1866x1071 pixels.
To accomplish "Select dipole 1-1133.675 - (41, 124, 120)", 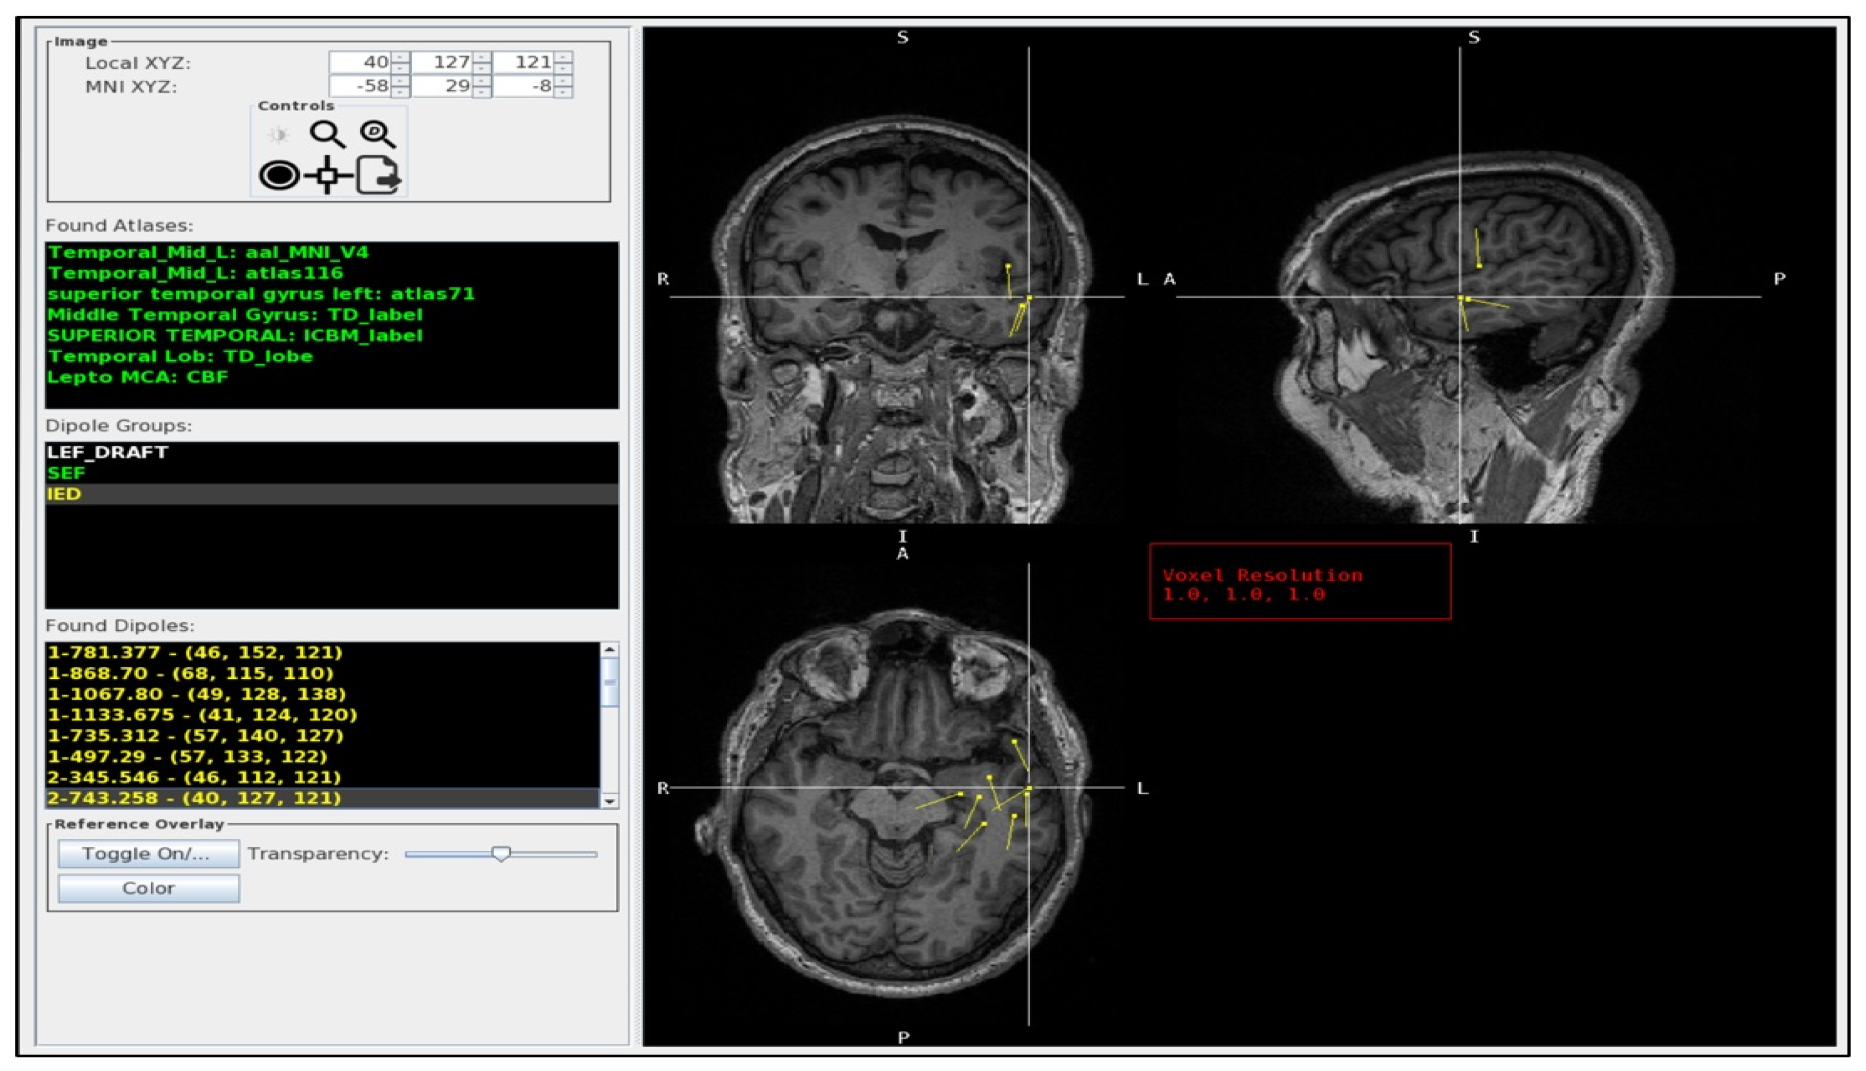I will coord(202,715).
